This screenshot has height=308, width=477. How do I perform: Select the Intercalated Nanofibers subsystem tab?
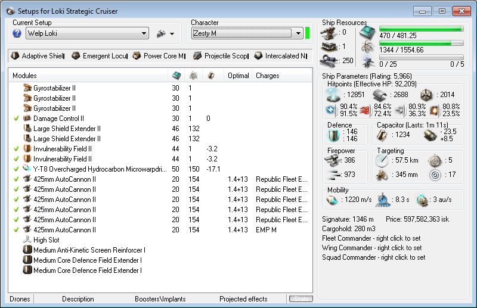pos(280,56)
